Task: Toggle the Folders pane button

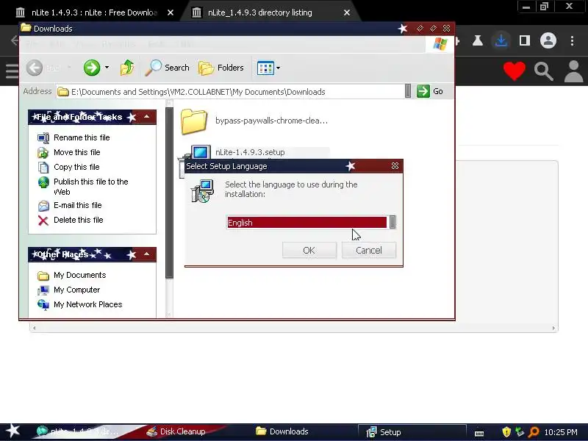Action: point(221,68)
